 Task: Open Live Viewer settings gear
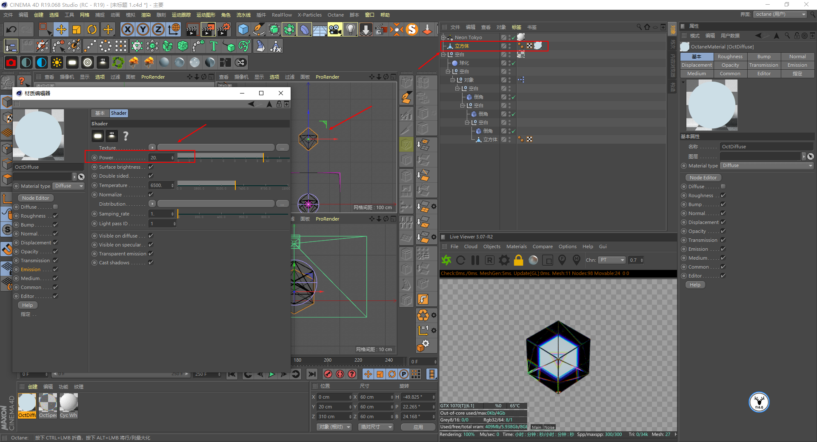click(x=504, y=260)
